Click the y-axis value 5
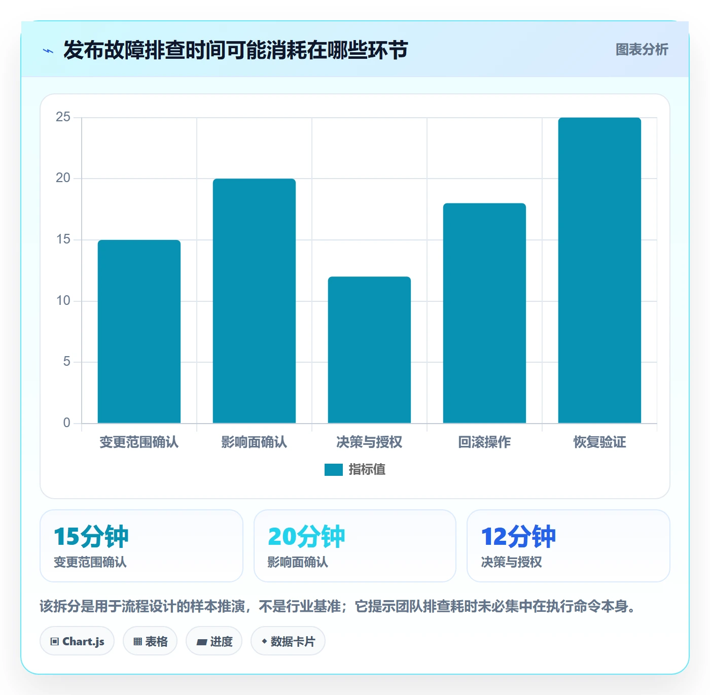The height and width of the screenshot is (695, 710). tap(66, 362)
